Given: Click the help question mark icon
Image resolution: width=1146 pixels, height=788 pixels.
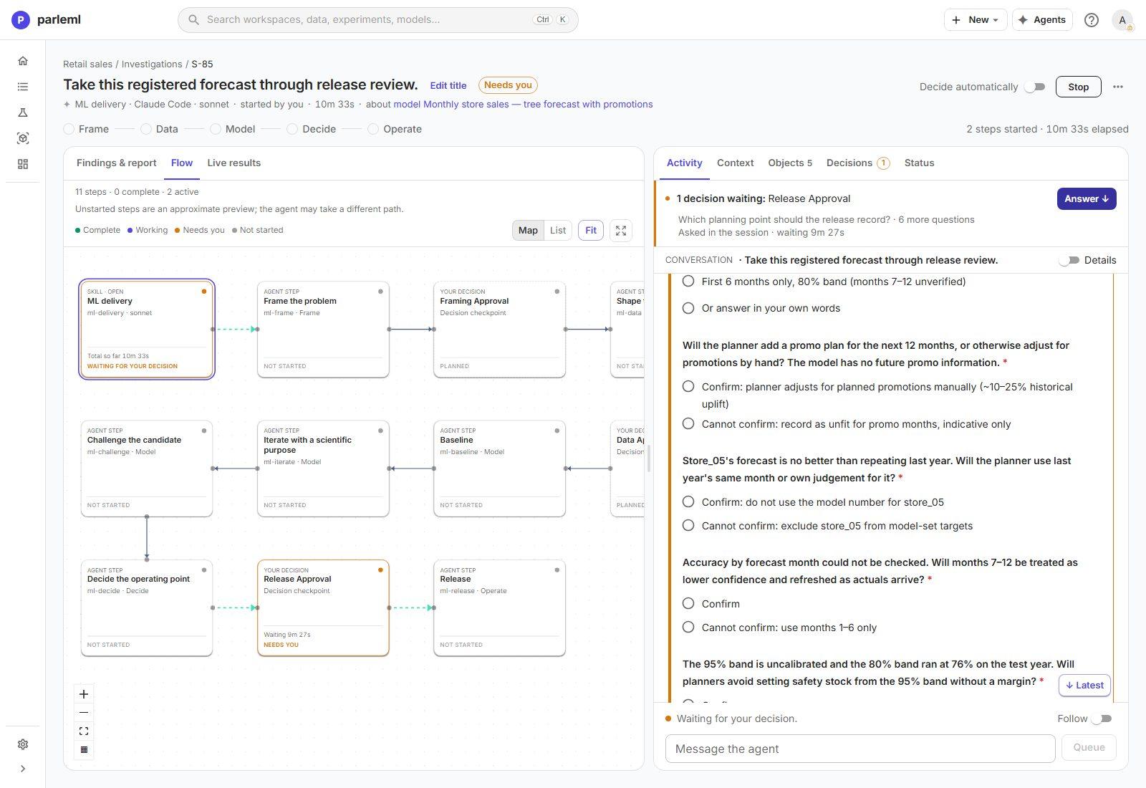Looking at the screenshot, I should pyautogui.click(x=1091, y=20).
